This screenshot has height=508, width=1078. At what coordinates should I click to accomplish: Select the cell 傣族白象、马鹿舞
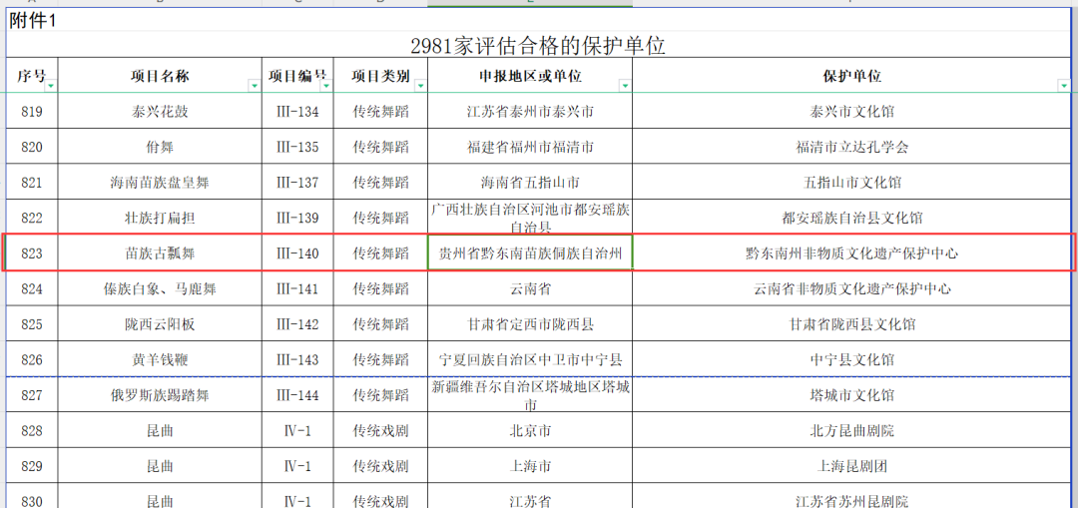coord(160,289)
